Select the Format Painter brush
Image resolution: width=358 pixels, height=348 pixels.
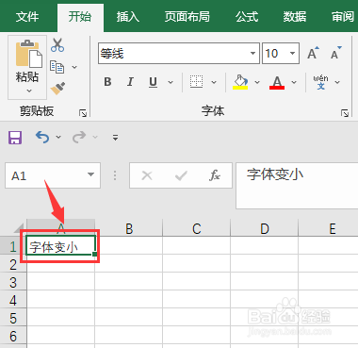pos(57,89)
